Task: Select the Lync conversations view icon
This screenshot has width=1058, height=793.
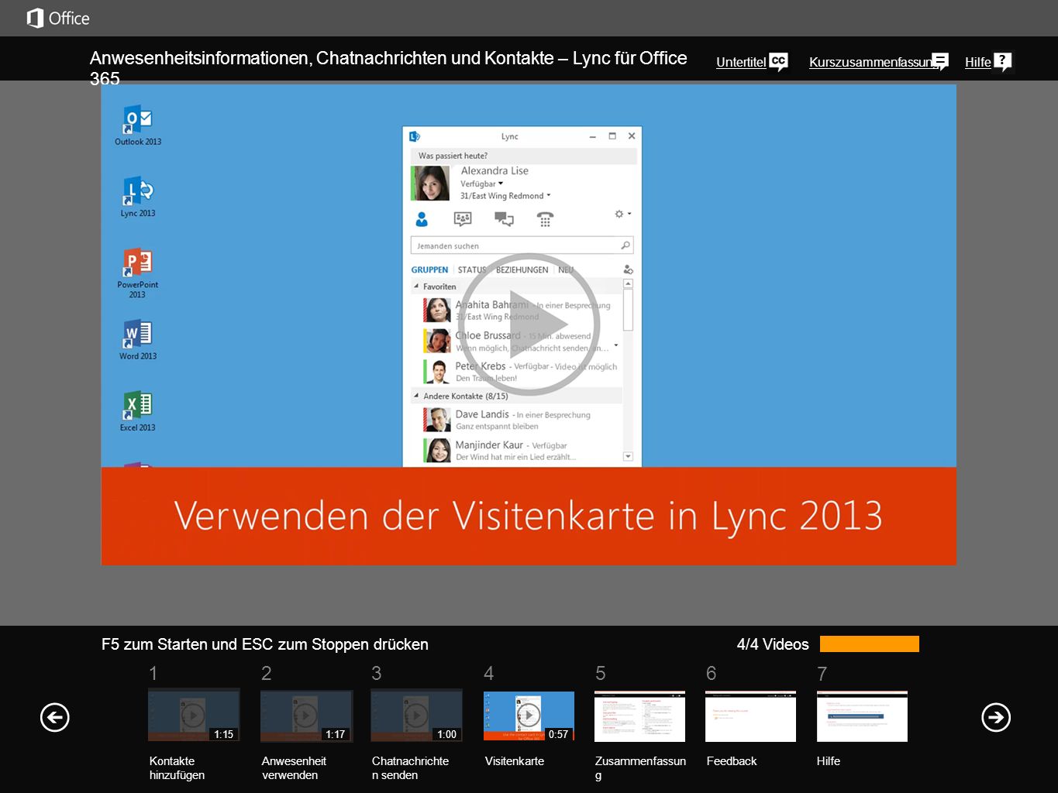Action: click(504, 219)
